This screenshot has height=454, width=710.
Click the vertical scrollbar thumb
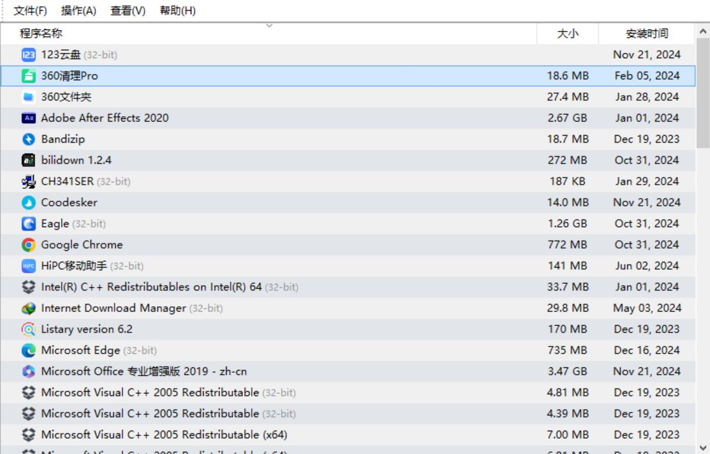tap(703, 93)
